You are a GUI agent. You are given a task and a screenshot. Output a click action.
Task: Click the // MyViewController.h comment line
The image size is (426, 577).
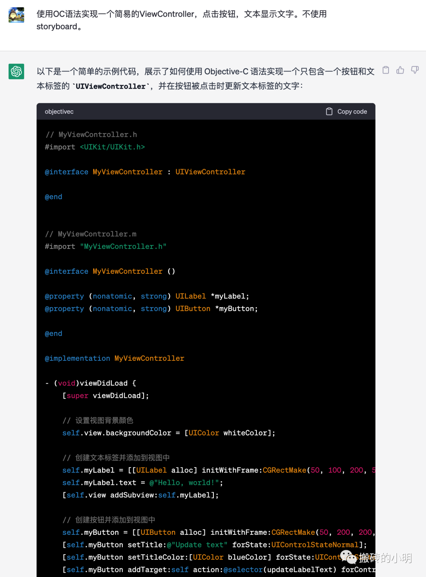91,135
